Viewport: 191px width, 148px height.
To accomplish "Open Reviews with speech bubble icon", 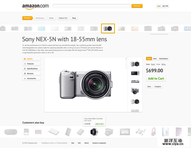I will pos(31,74).
